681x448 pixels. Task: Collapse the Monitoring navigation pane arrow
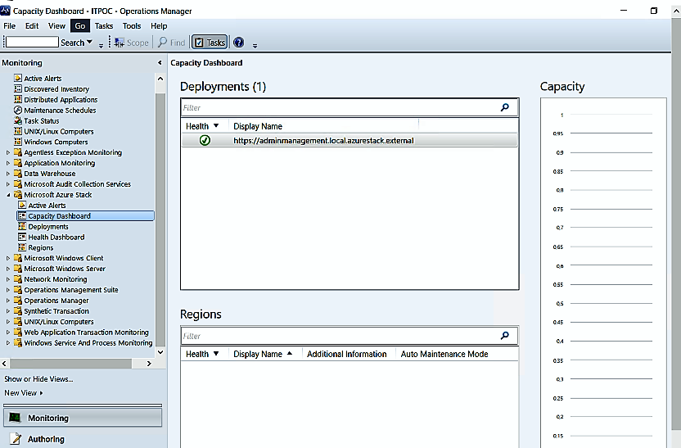tap(160, 63)
